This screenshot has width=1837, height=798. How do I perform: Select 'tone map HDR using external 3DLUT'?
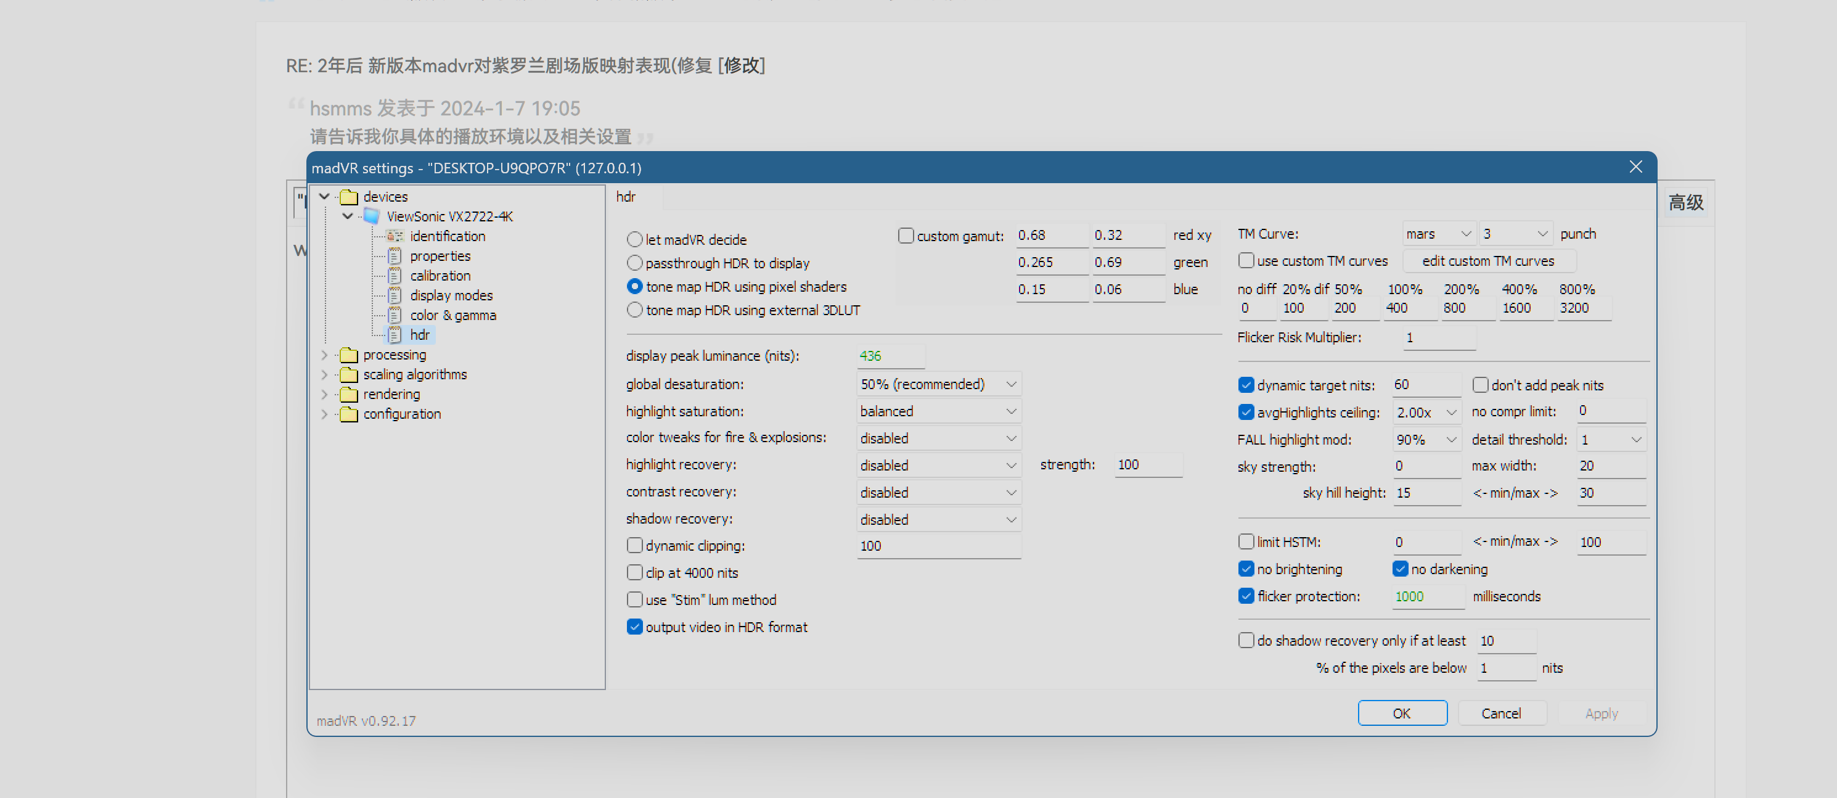click(x=635, y=310)
